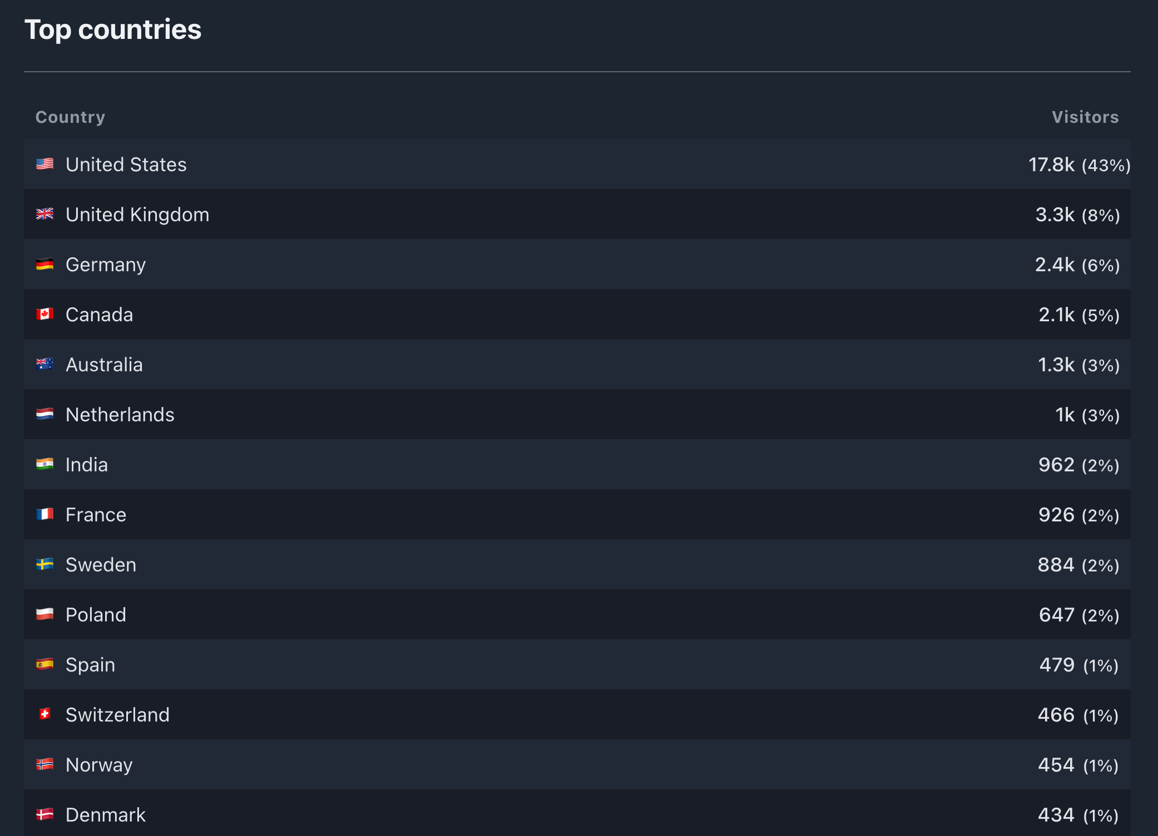Viewport: 1158px width, 836px height.
Task: Select the Netherlands country row
Action: click(577, 414)
